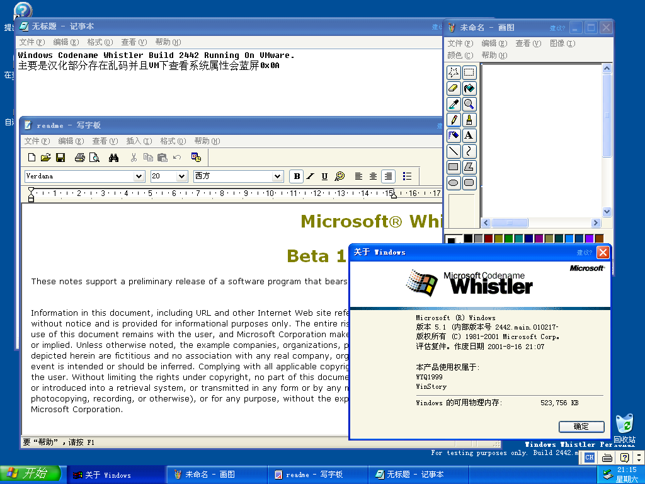
Task: Click the 回收站 Recycle Bin desktop icon
Action: (624, 429)
